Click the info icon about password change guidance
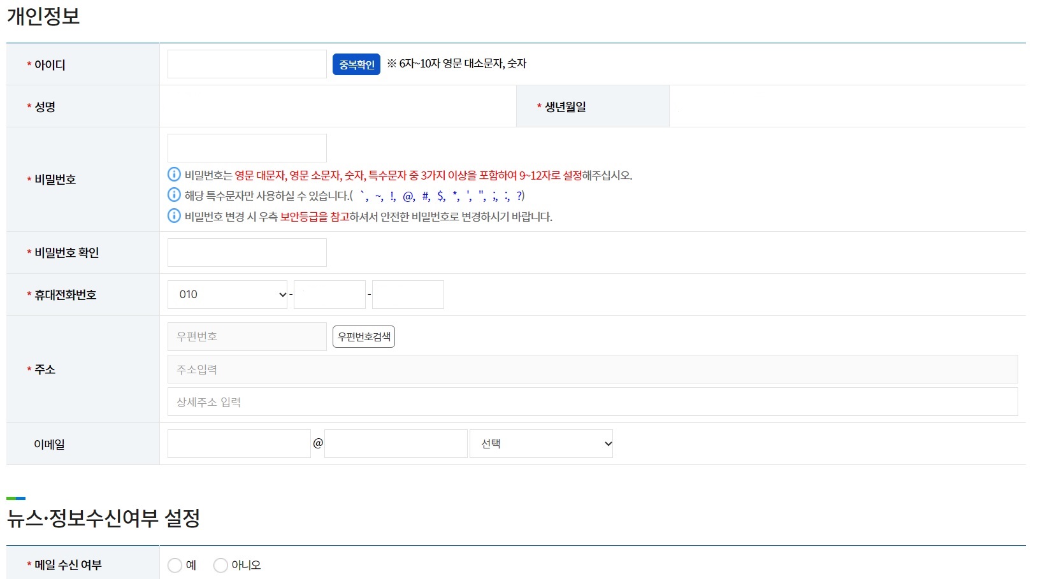The image size is (1038, 579). tap(173, 217)
